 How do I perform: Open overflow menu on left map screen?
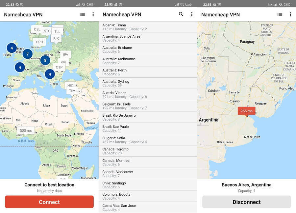pyautogui.click(x=93, y=14)
